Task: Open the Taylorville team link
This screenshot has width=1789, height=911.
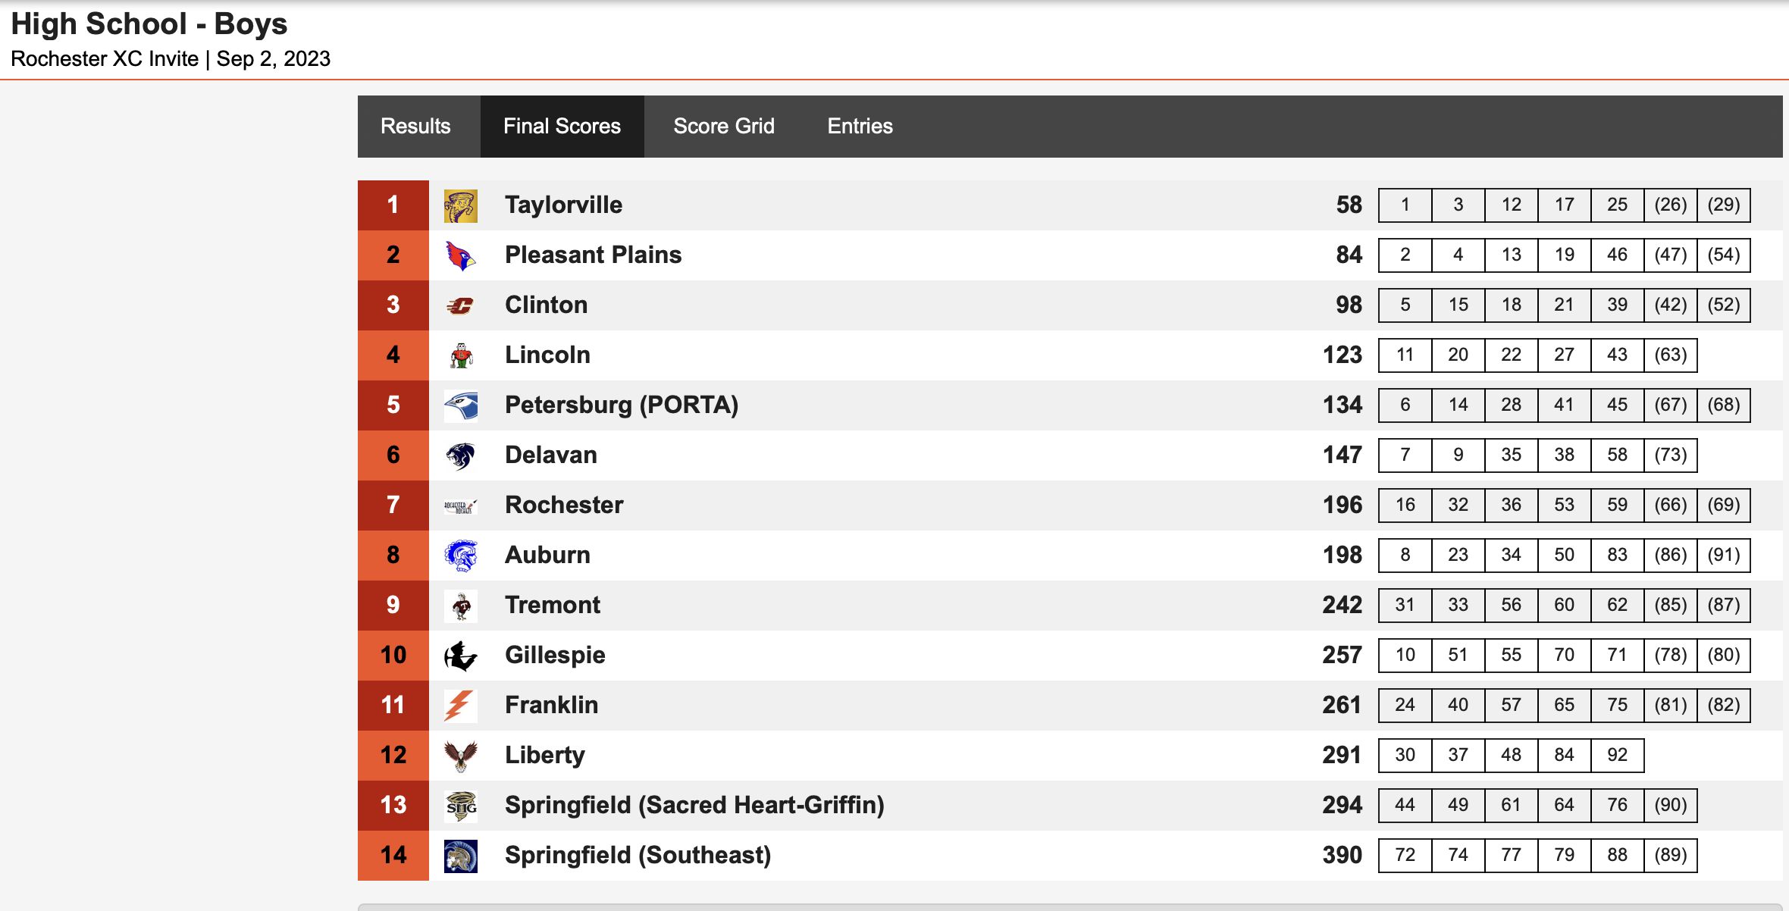Action: point(563,205)
